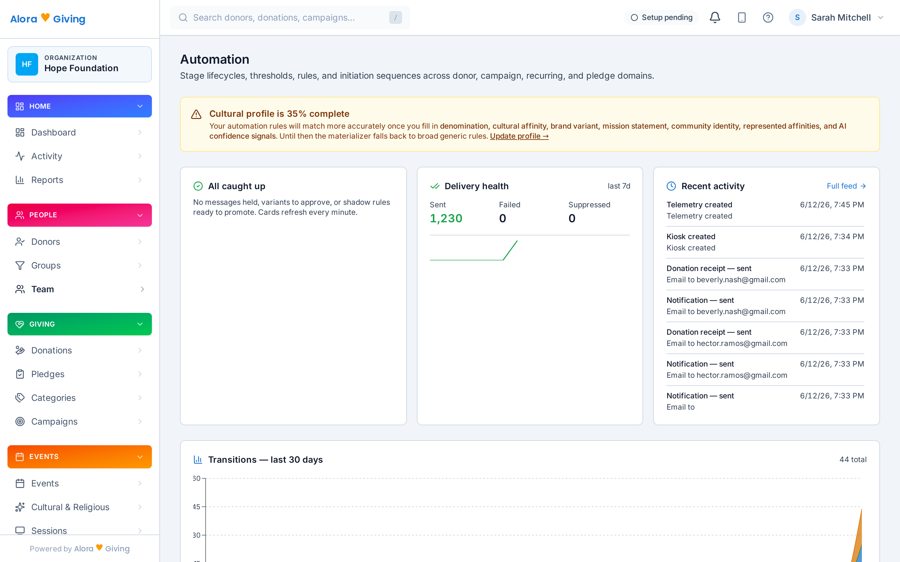Click the Sessions monitor icon
The image size is (900, 562).
click(x=20, y=530)
